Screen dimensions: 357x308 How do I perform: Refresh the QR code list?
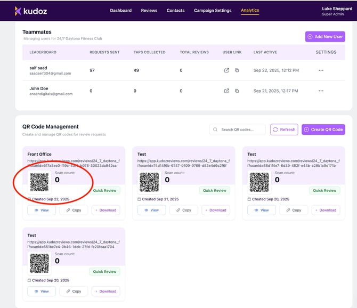tap(284, 129)
